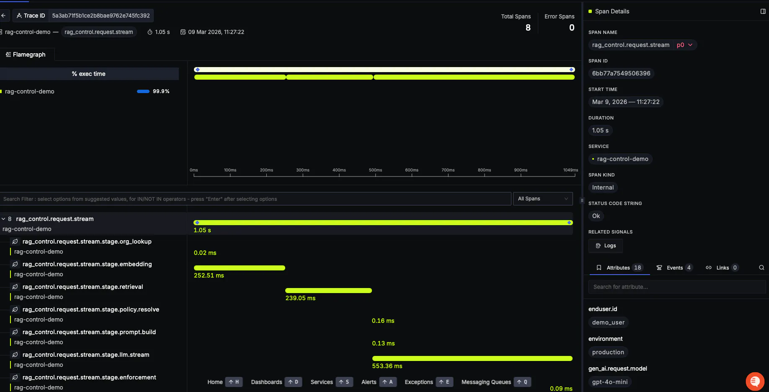Open Dashboards shortcut
Viewport: 769px width, 392px height.
[x=276, y=382]
